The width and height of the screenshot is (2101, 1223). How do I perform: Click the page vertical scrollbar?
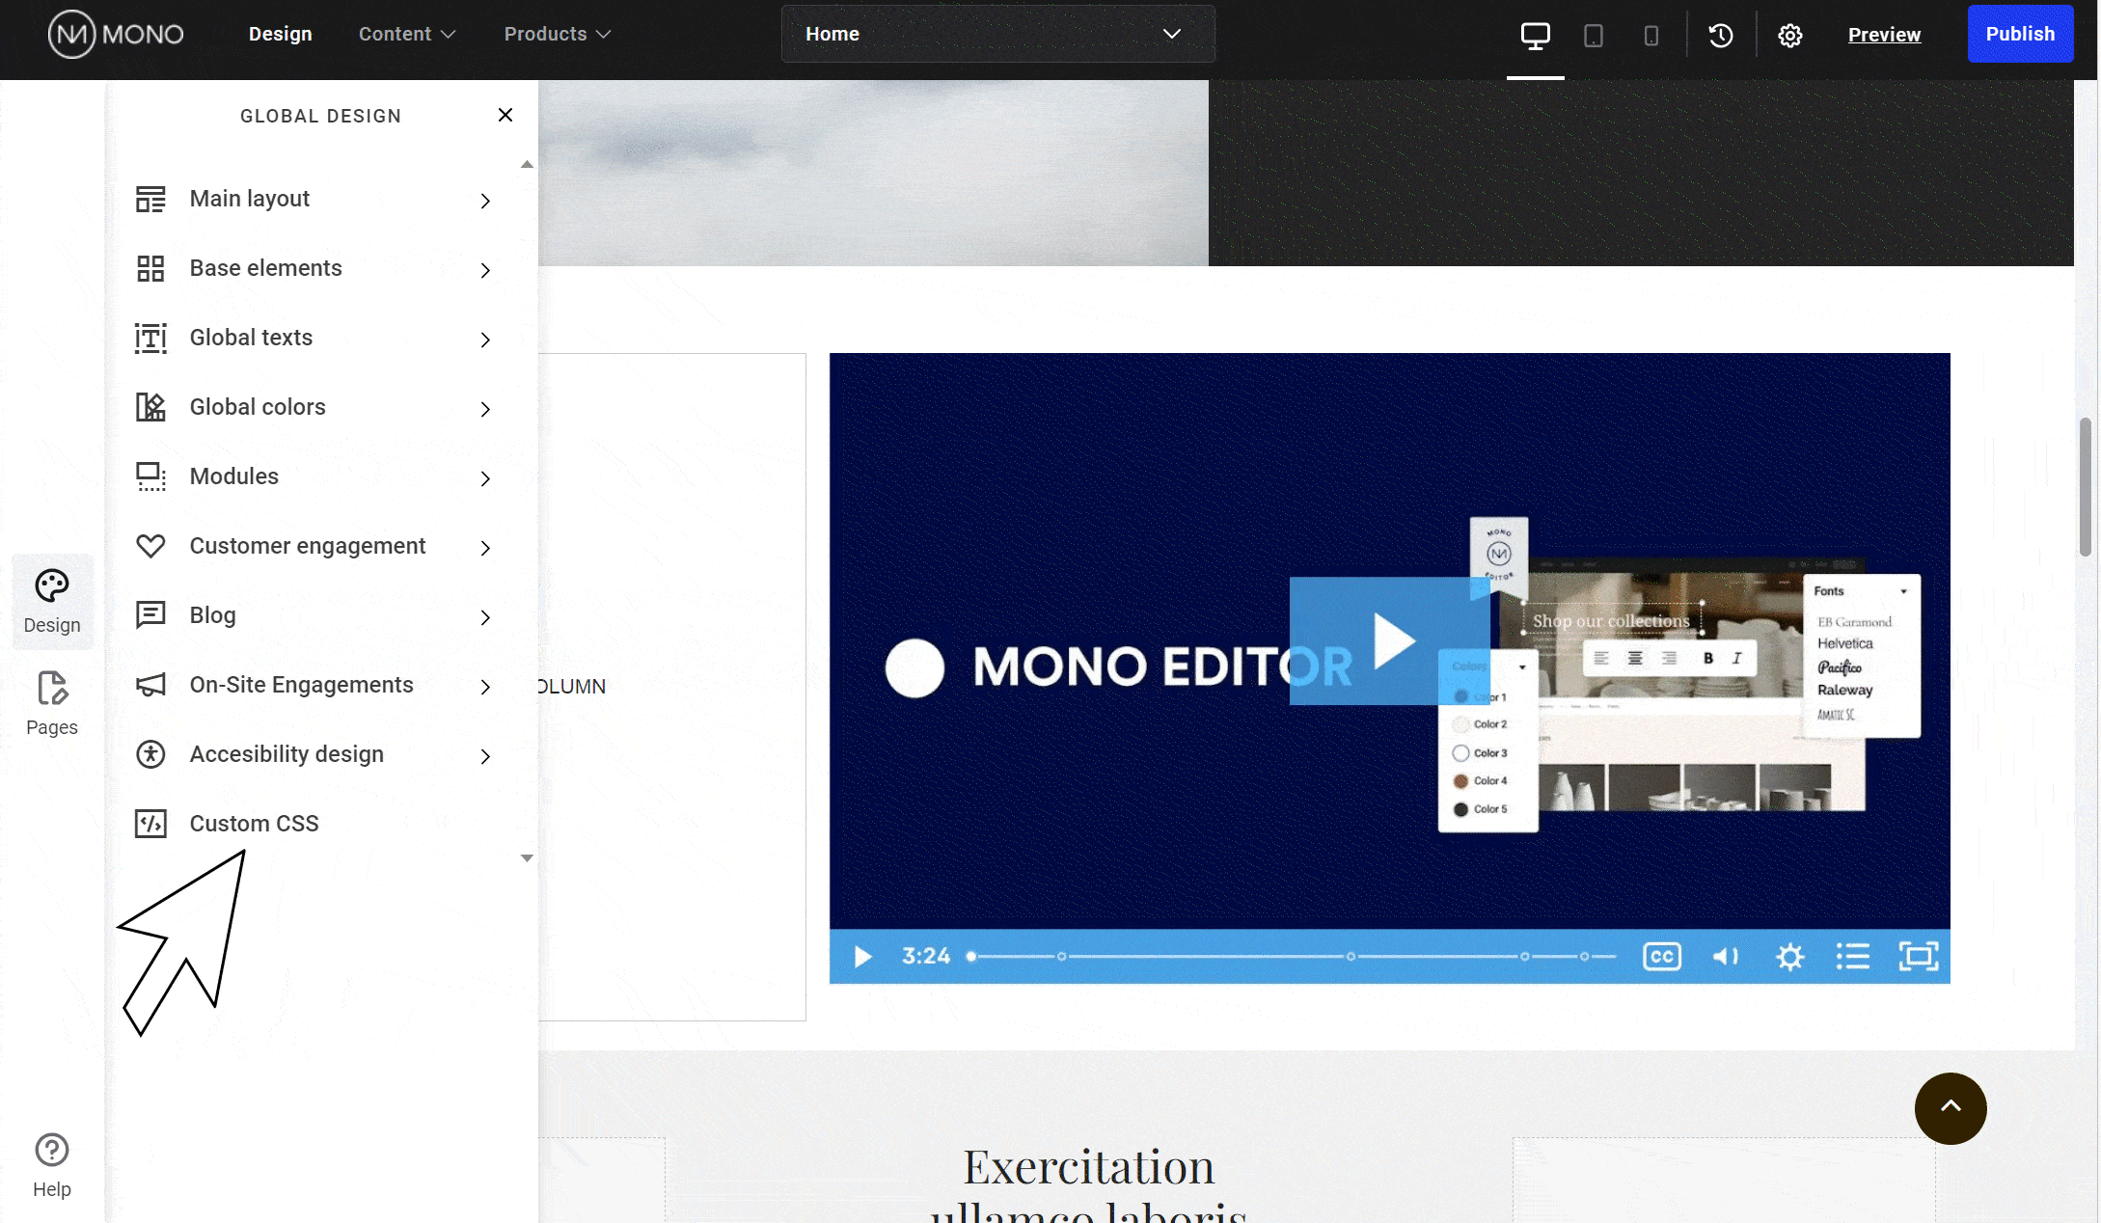(2085, 486)
